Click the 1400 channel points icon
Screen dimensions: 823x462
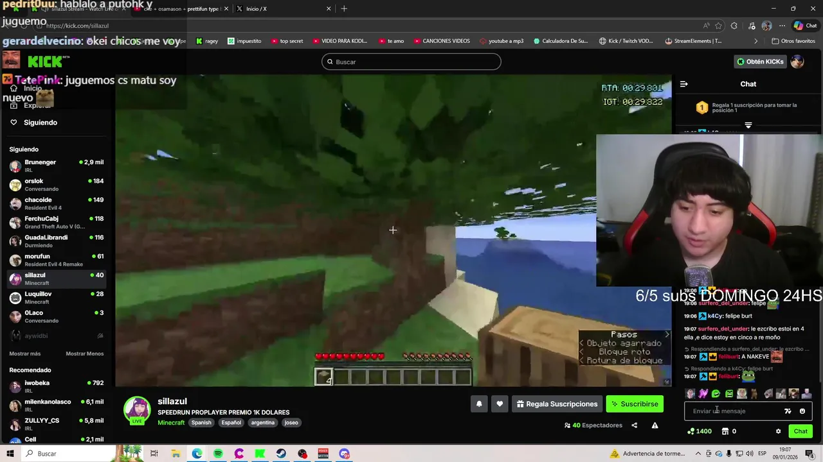(x=699, y=431)
